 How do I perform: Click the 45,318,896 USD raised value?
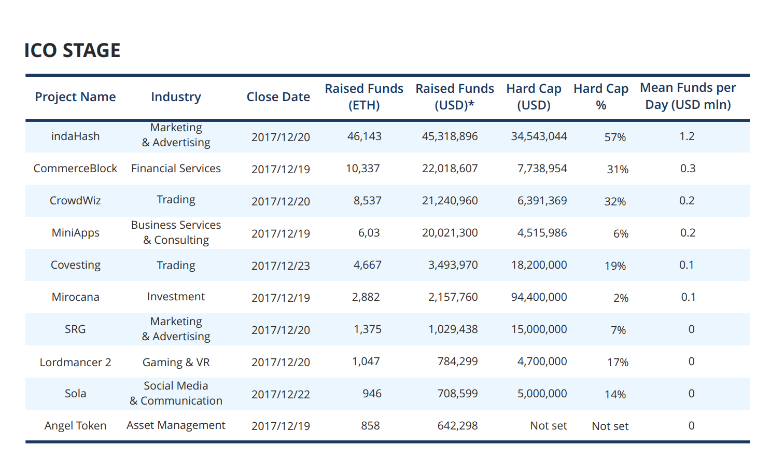pyautogui.click(x=450, y=136)
